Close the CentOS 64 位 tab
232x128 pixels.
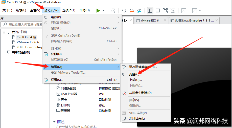(x=130, y=20)
